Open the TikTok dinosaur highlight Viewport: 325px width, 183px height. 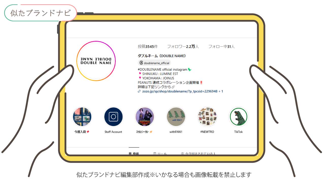click(238, 117)
